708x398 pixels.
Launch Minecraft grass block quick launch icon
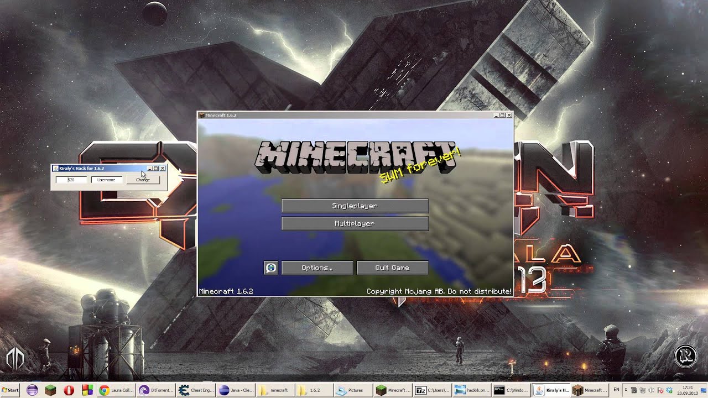tap(50, 390)
